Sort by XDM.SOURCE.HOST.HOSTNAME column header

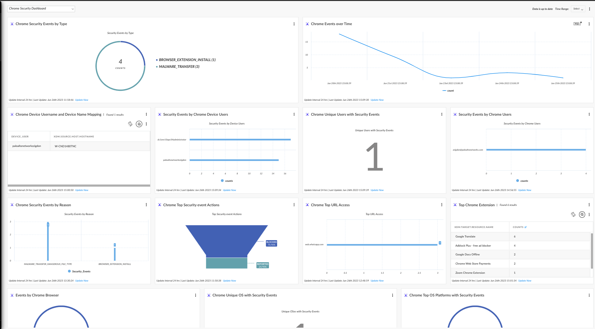click(74, 137)
